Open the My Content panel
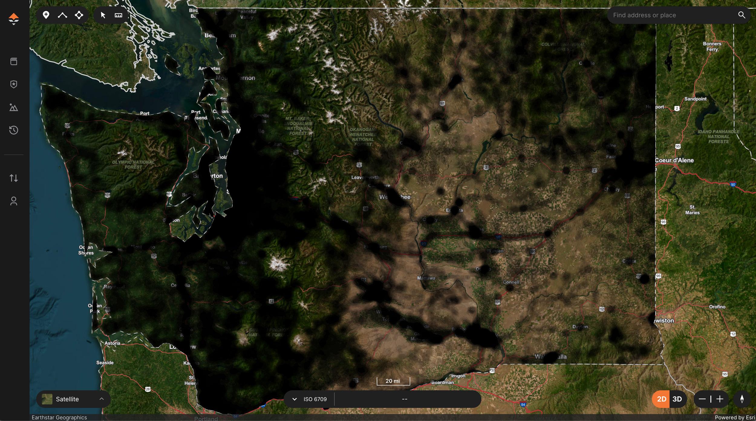The height and width of the screenshot is (421, 756). [14, 61]
